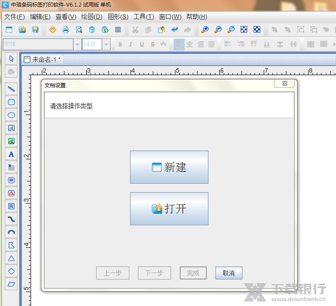Click the scissors cut icon
This screenshot has width=336, height=306.
(135, 30)
